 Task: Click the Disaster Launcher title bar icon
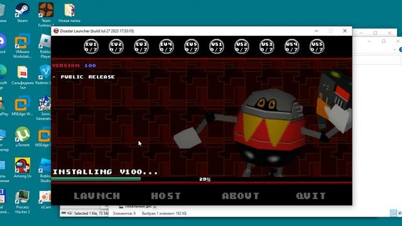click(x=56, y=31)
